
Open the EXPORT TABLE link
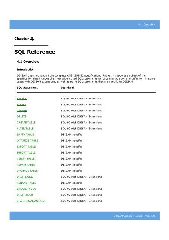point(26,147)
